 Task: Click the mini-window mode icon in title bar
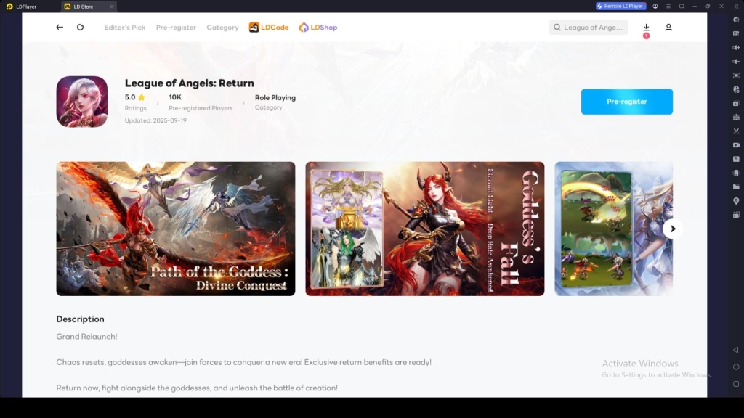point(682,6)
